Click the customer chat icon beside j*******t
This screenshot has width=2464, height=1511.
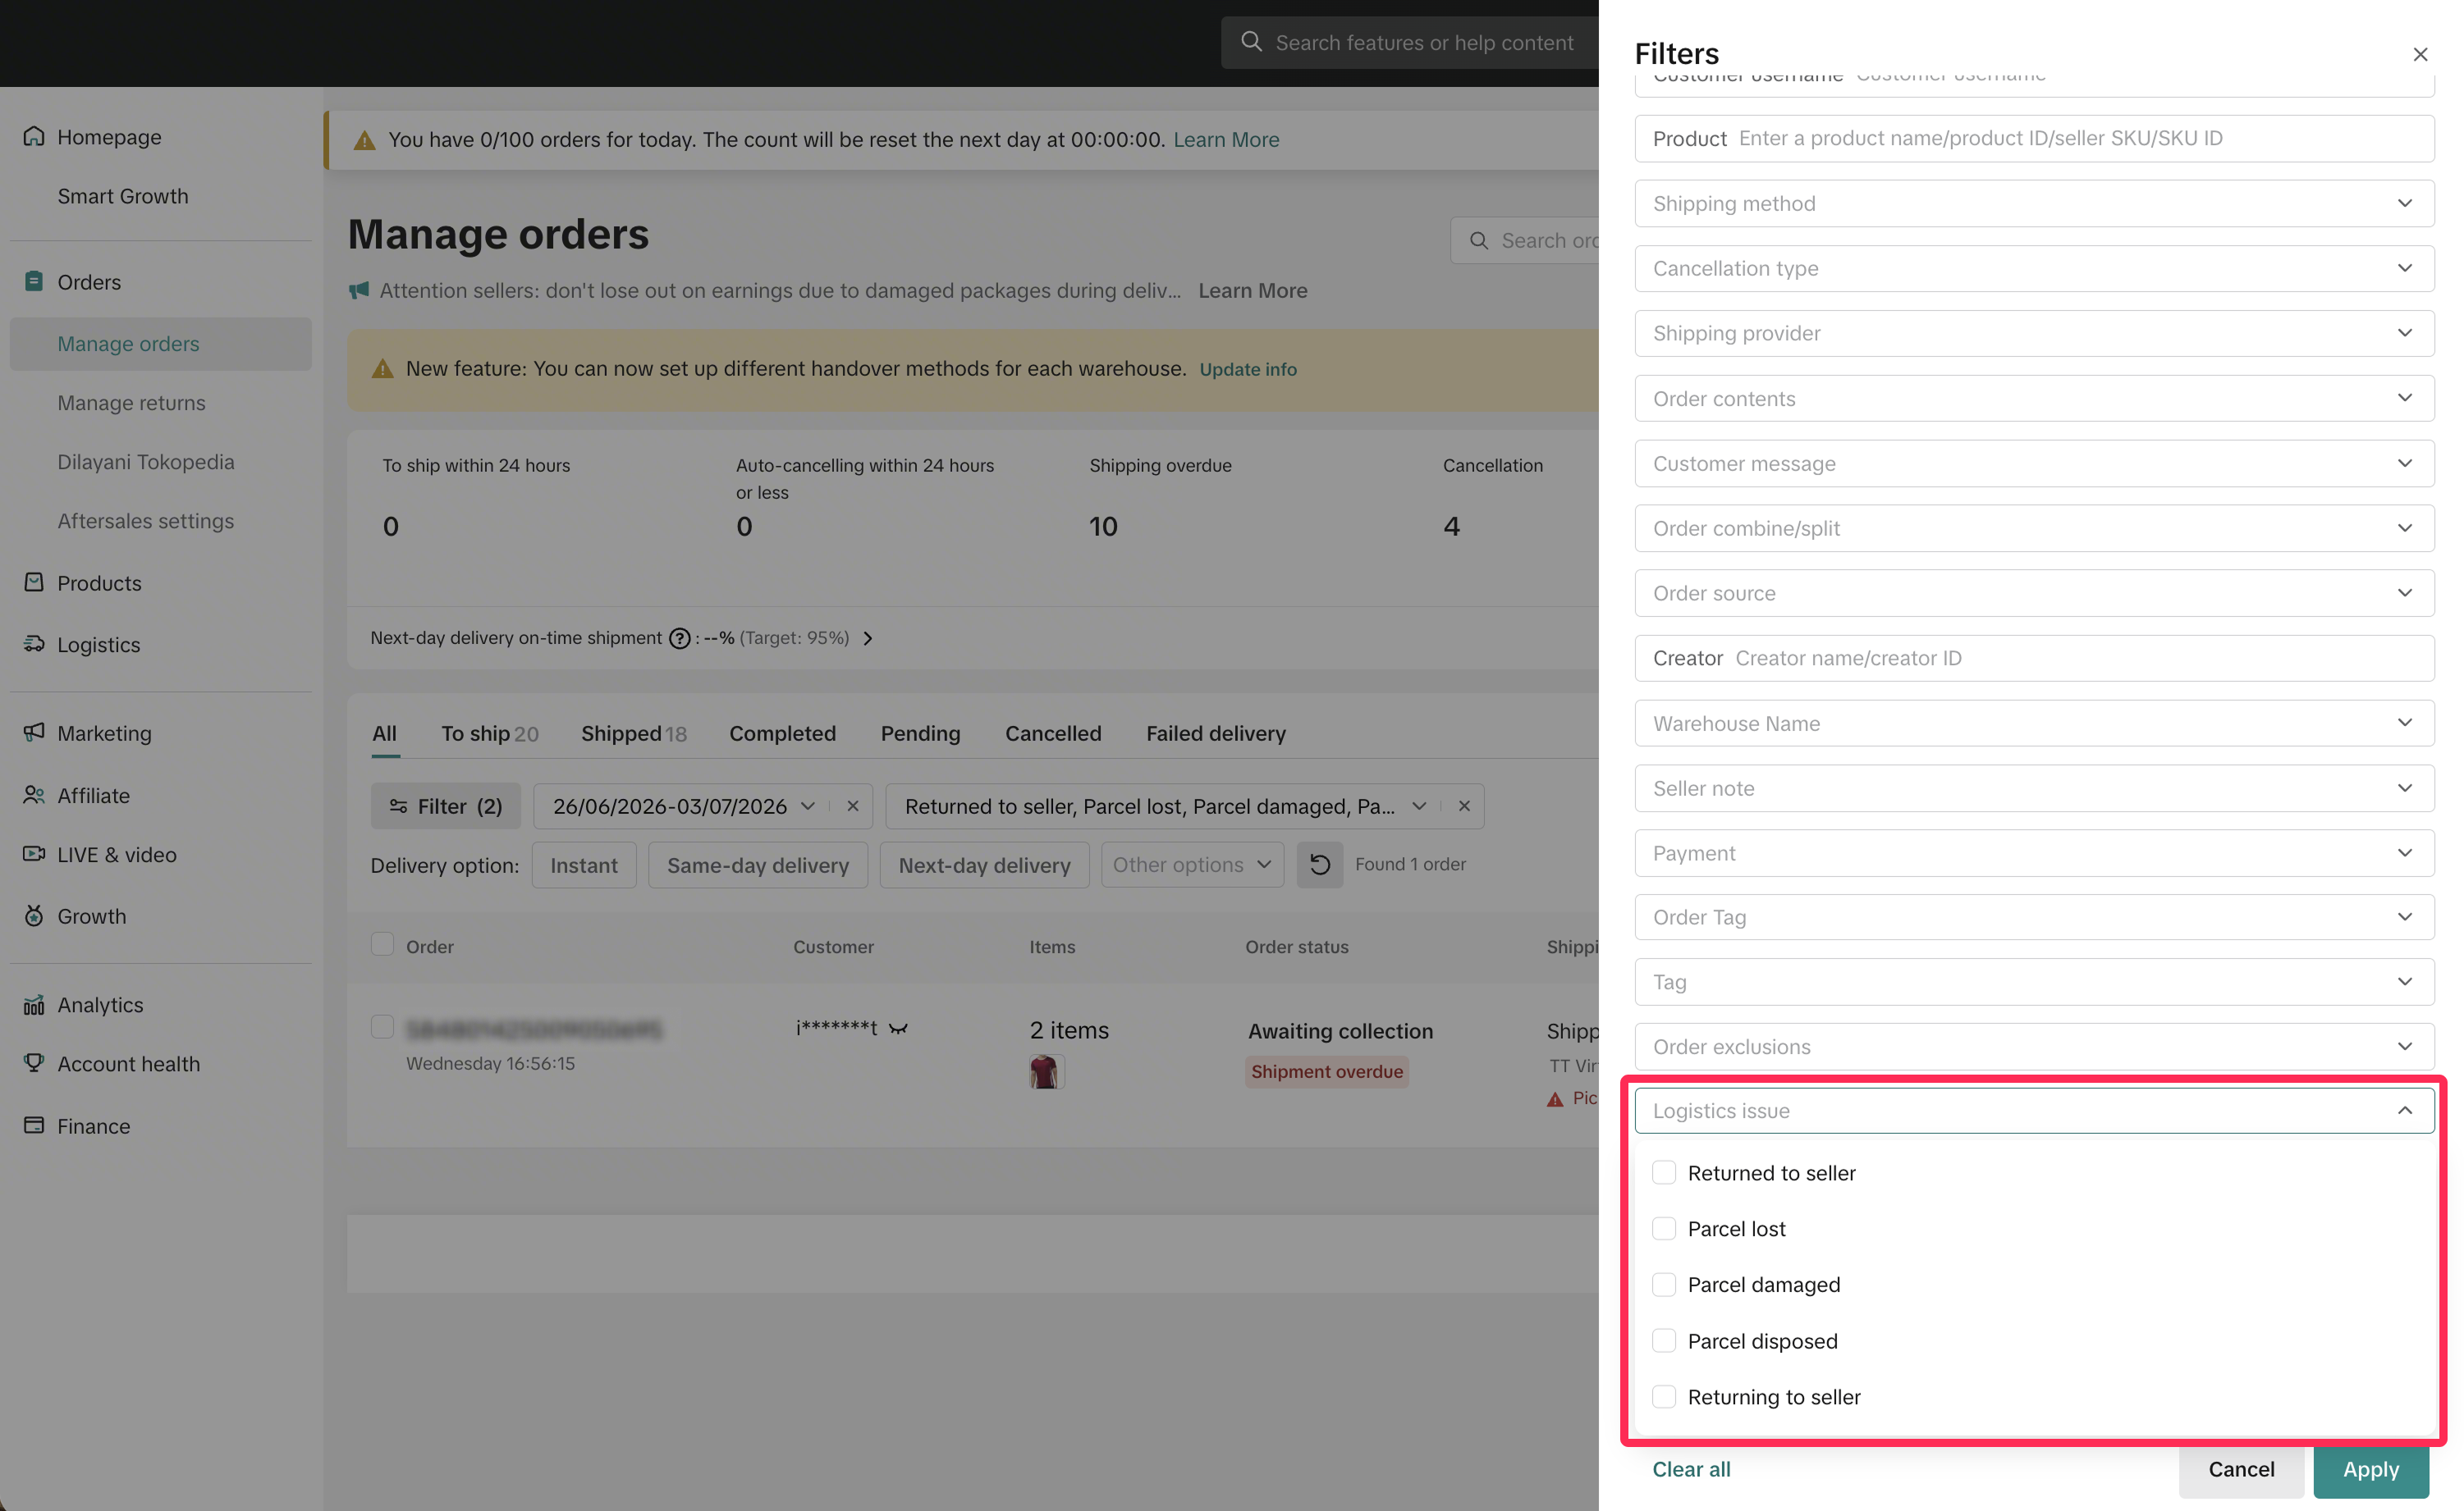[x=898, y=1029]
